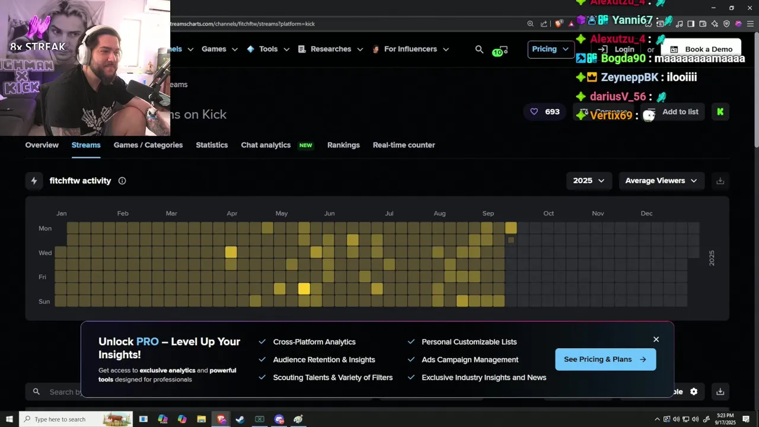The width and height of the screenshot is (759, 427).
Task: Click the screen settings icon with badge 10
Action: (x=500, y=50)
